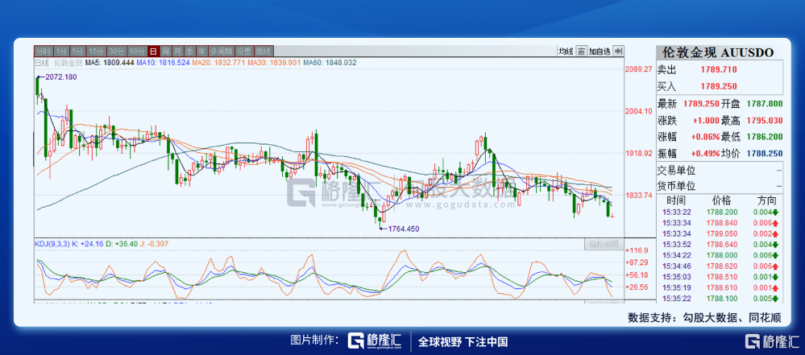Click the MA20: 1832.771 label
805x355 pixels.
tap(218, 63)
